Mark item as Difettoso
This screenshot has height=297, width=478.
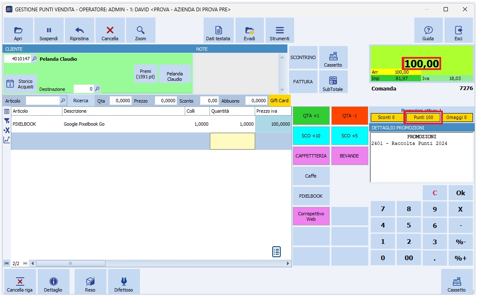click(124, 282)
